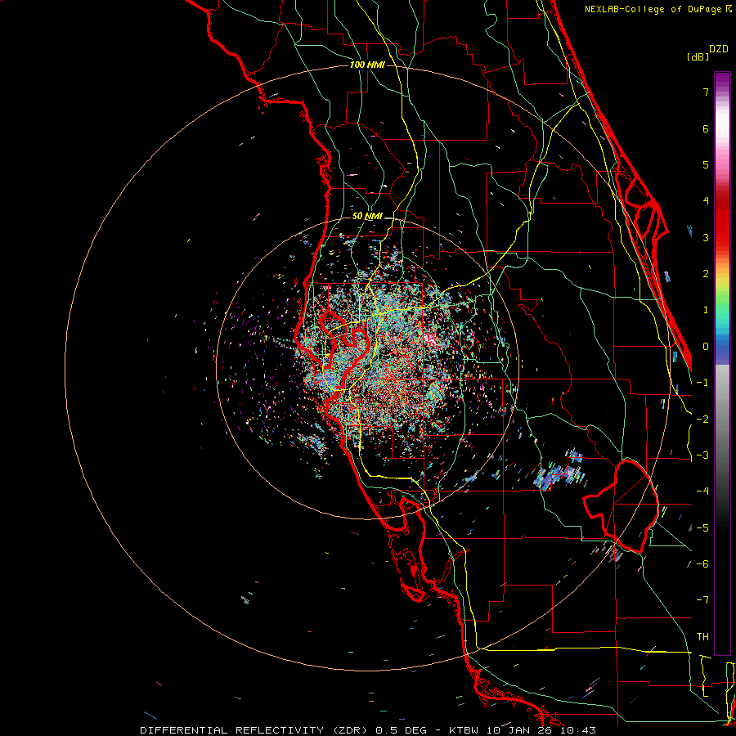Image resolution: width=736 pixels, height=736 pixels.
Task: Click the 0.5 DEG elevation text
Action: click(401, 730)
